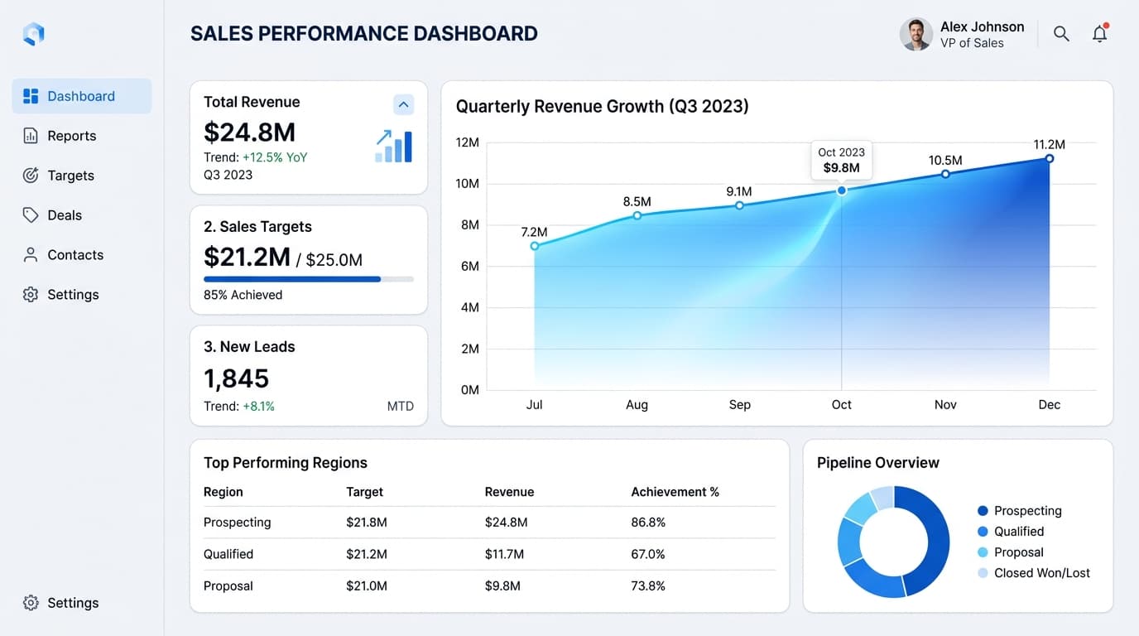Click the 'Achievement %' column header
This screenshot has width=1139, height=636.
click(675, 492)
